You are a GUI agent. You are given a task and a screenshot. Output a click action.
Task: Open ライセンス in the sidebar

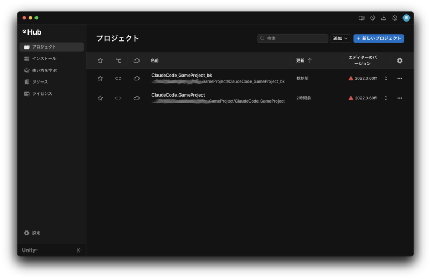tap(52, 94)
